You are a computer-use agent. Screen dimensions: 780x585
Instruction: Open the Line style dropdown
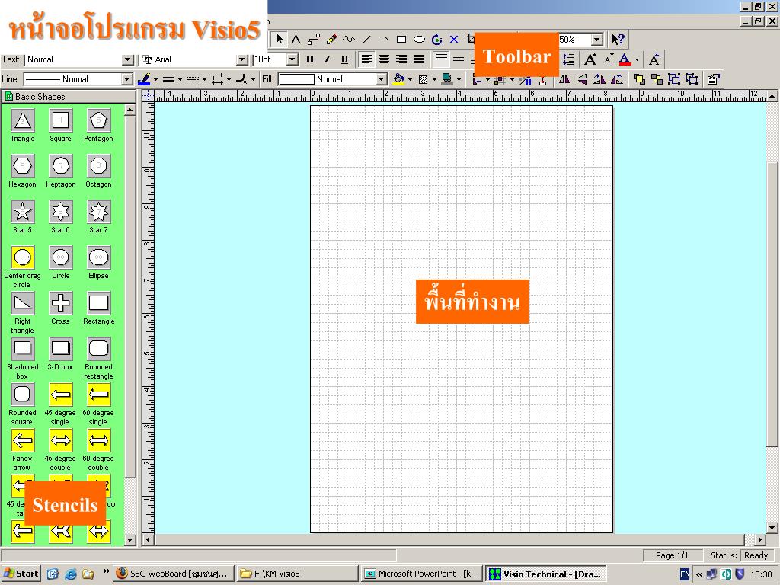pyautogui.click(x=127, y=79)
